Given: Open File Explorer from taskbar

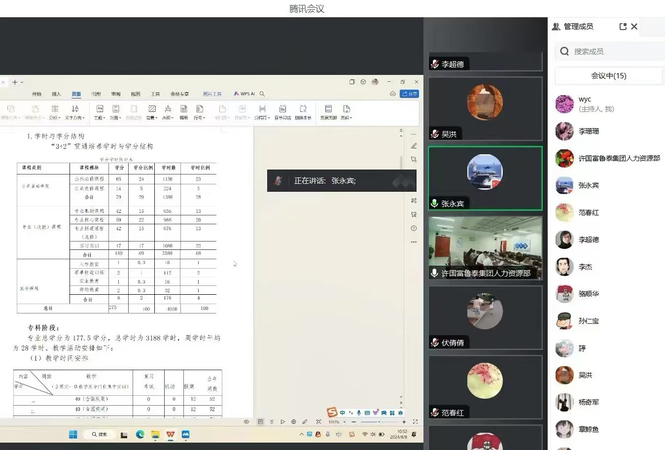Looking at the screenshot, I should [x=155, y=434].
